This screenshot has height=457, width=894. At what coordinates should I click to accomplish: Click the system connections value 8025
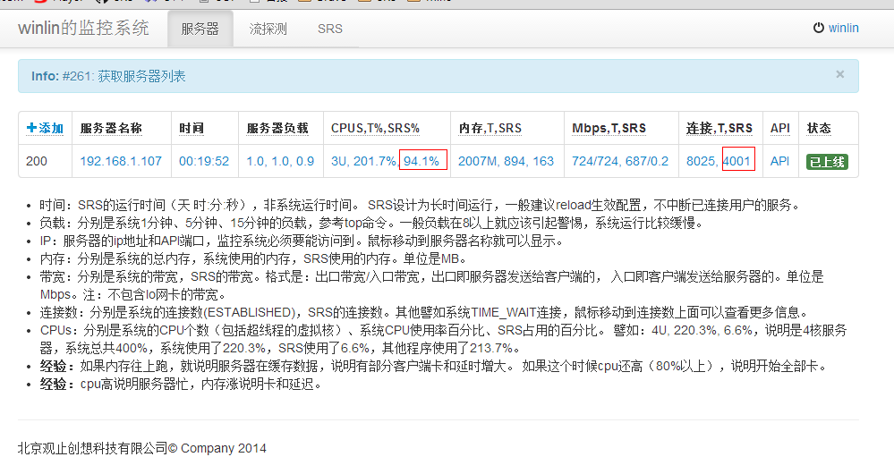(702, 161)
